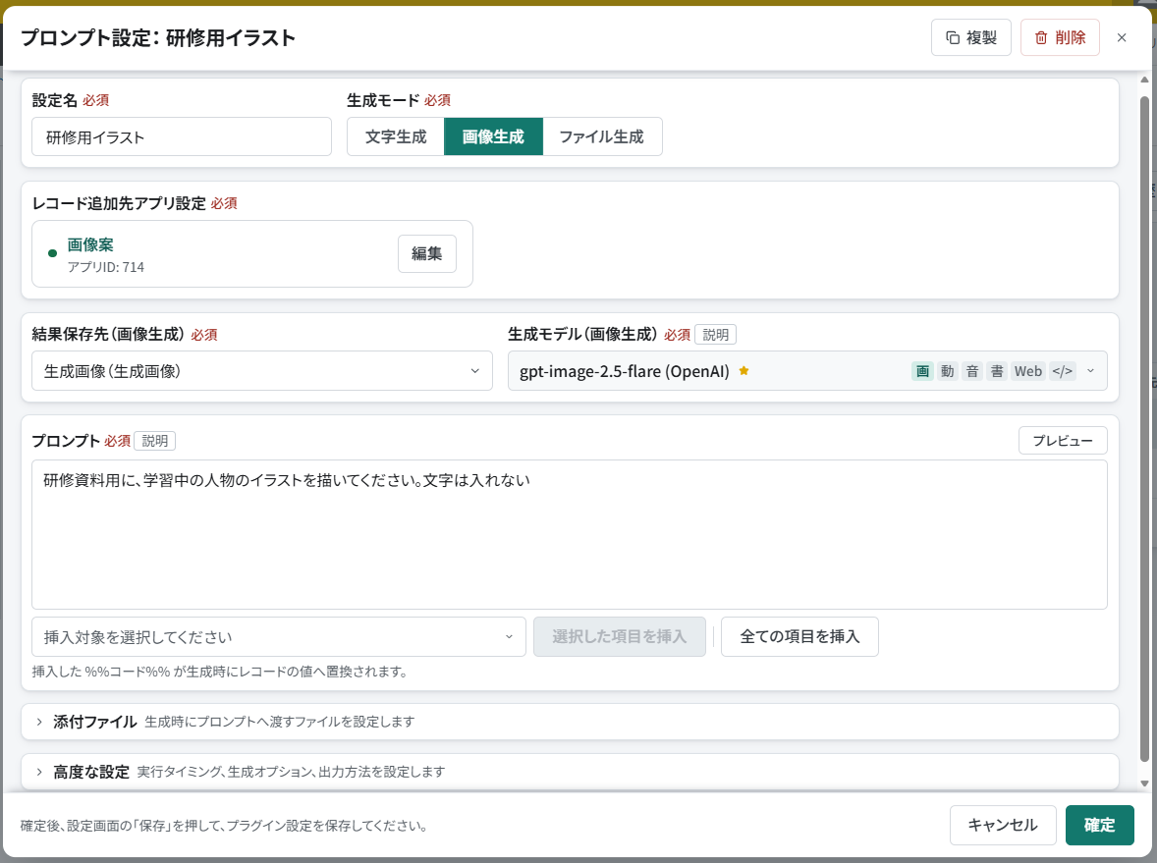This screenshot has width=1157, height=863.
Task: Close the prompt settings dialog
Action: pyautogui.click(x=1122, y=37)
